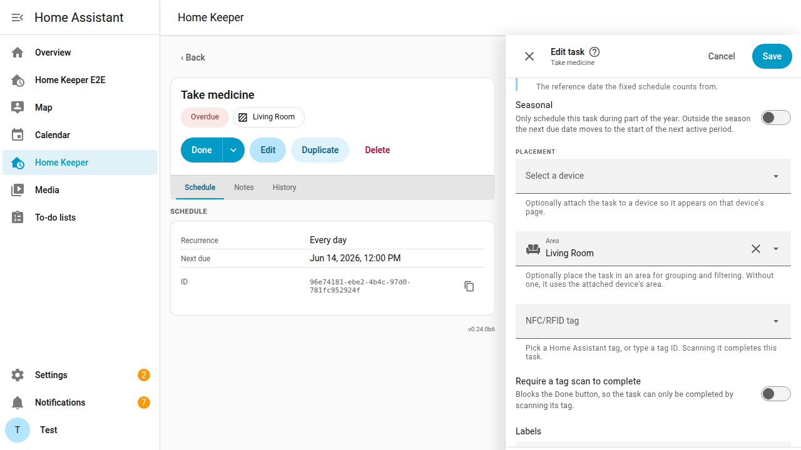Open the Edit task help icon
Viewport: 801px width, 450px height.
pyautogui.click(x=594, y=52)
